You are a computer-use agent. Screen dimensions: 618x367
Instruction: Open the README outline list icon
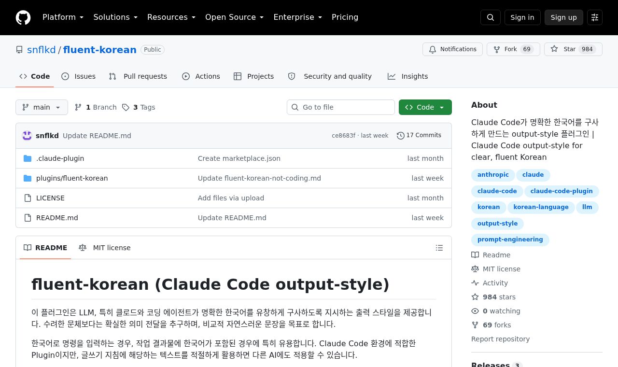pos(439,248)
